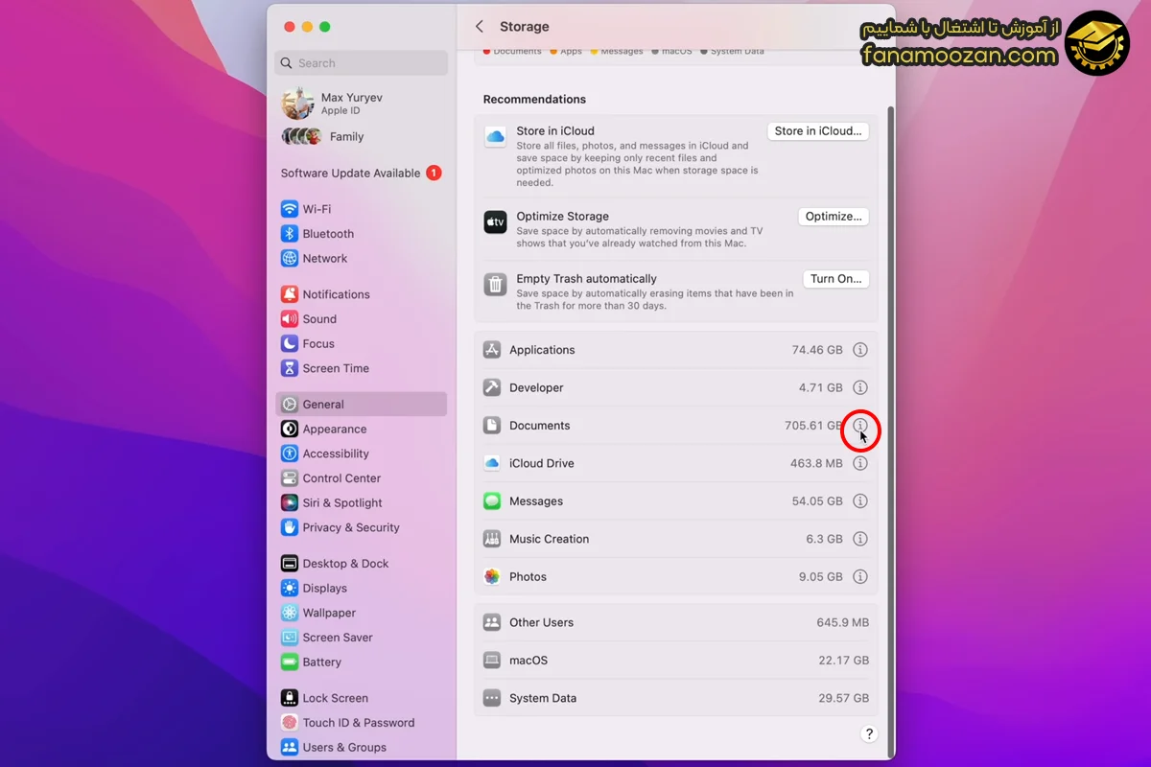
Task: Click the Empty Trash automatically icon
Action: point(495,285)
